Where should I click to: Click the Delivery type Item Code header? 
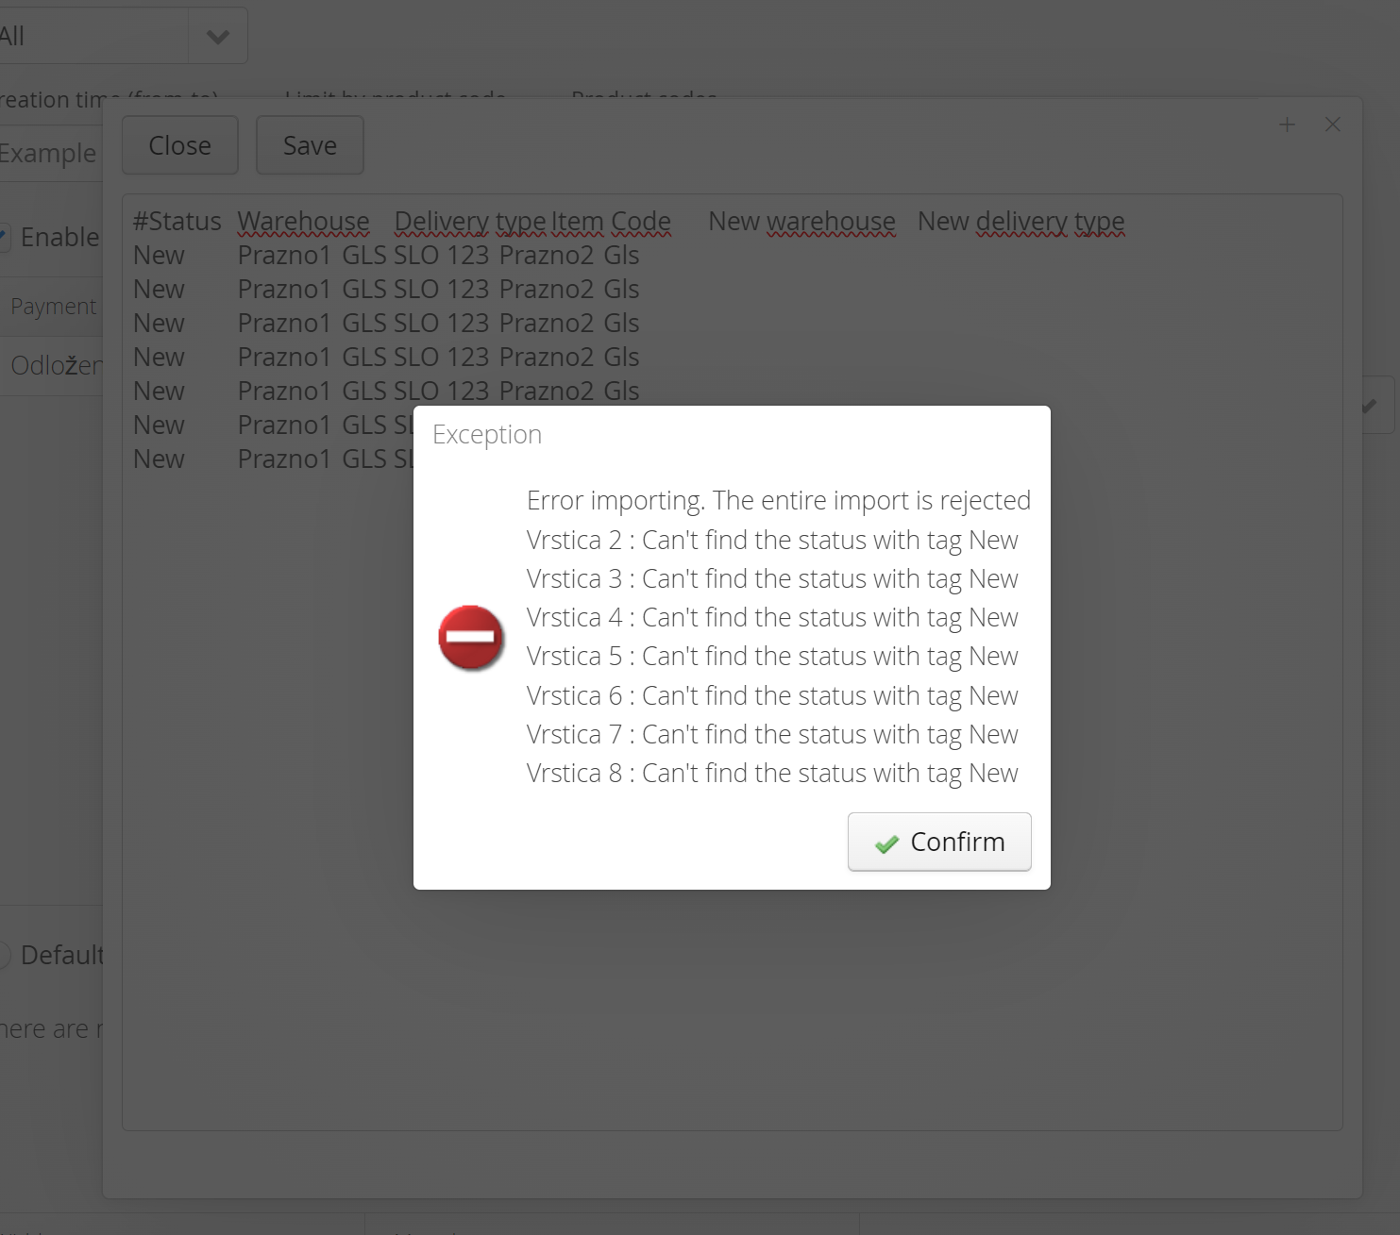(x=532, y=221)
